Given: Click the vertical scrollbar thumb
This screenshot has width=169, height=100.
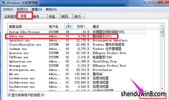Looking at the screenshot, I should coord(162,32).
